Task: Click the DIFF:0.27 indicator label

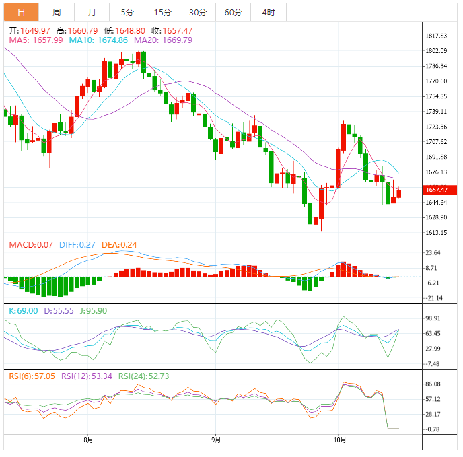Action: 77,245
